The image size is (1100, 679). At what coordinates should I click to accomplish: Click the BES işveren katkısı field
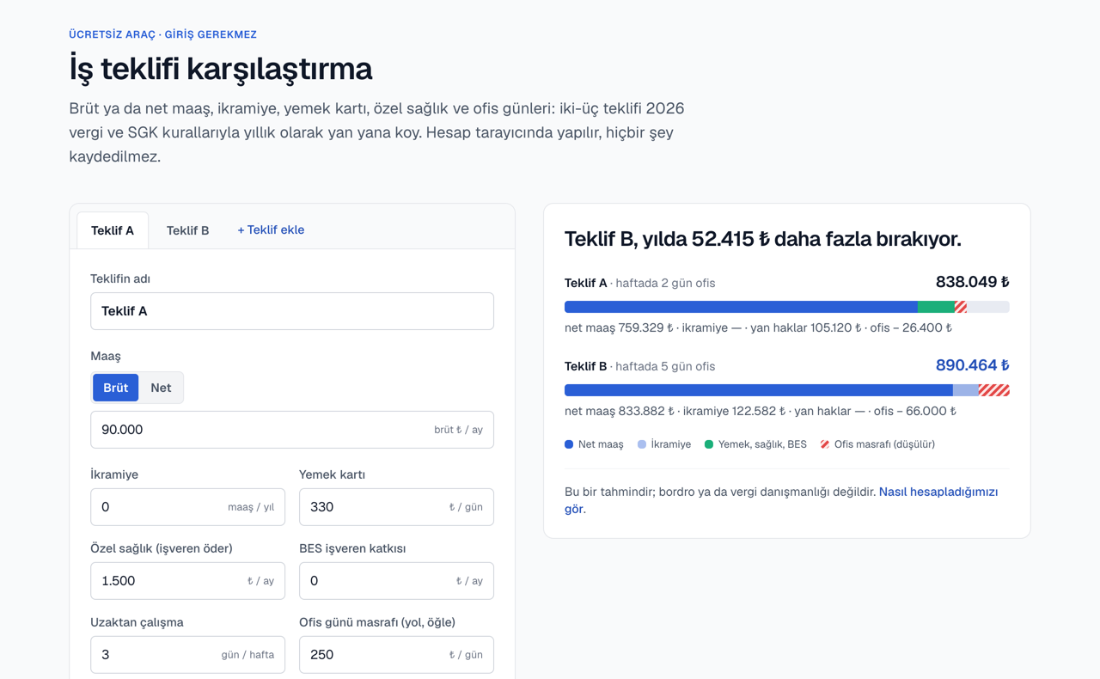(x=396, y=581)
